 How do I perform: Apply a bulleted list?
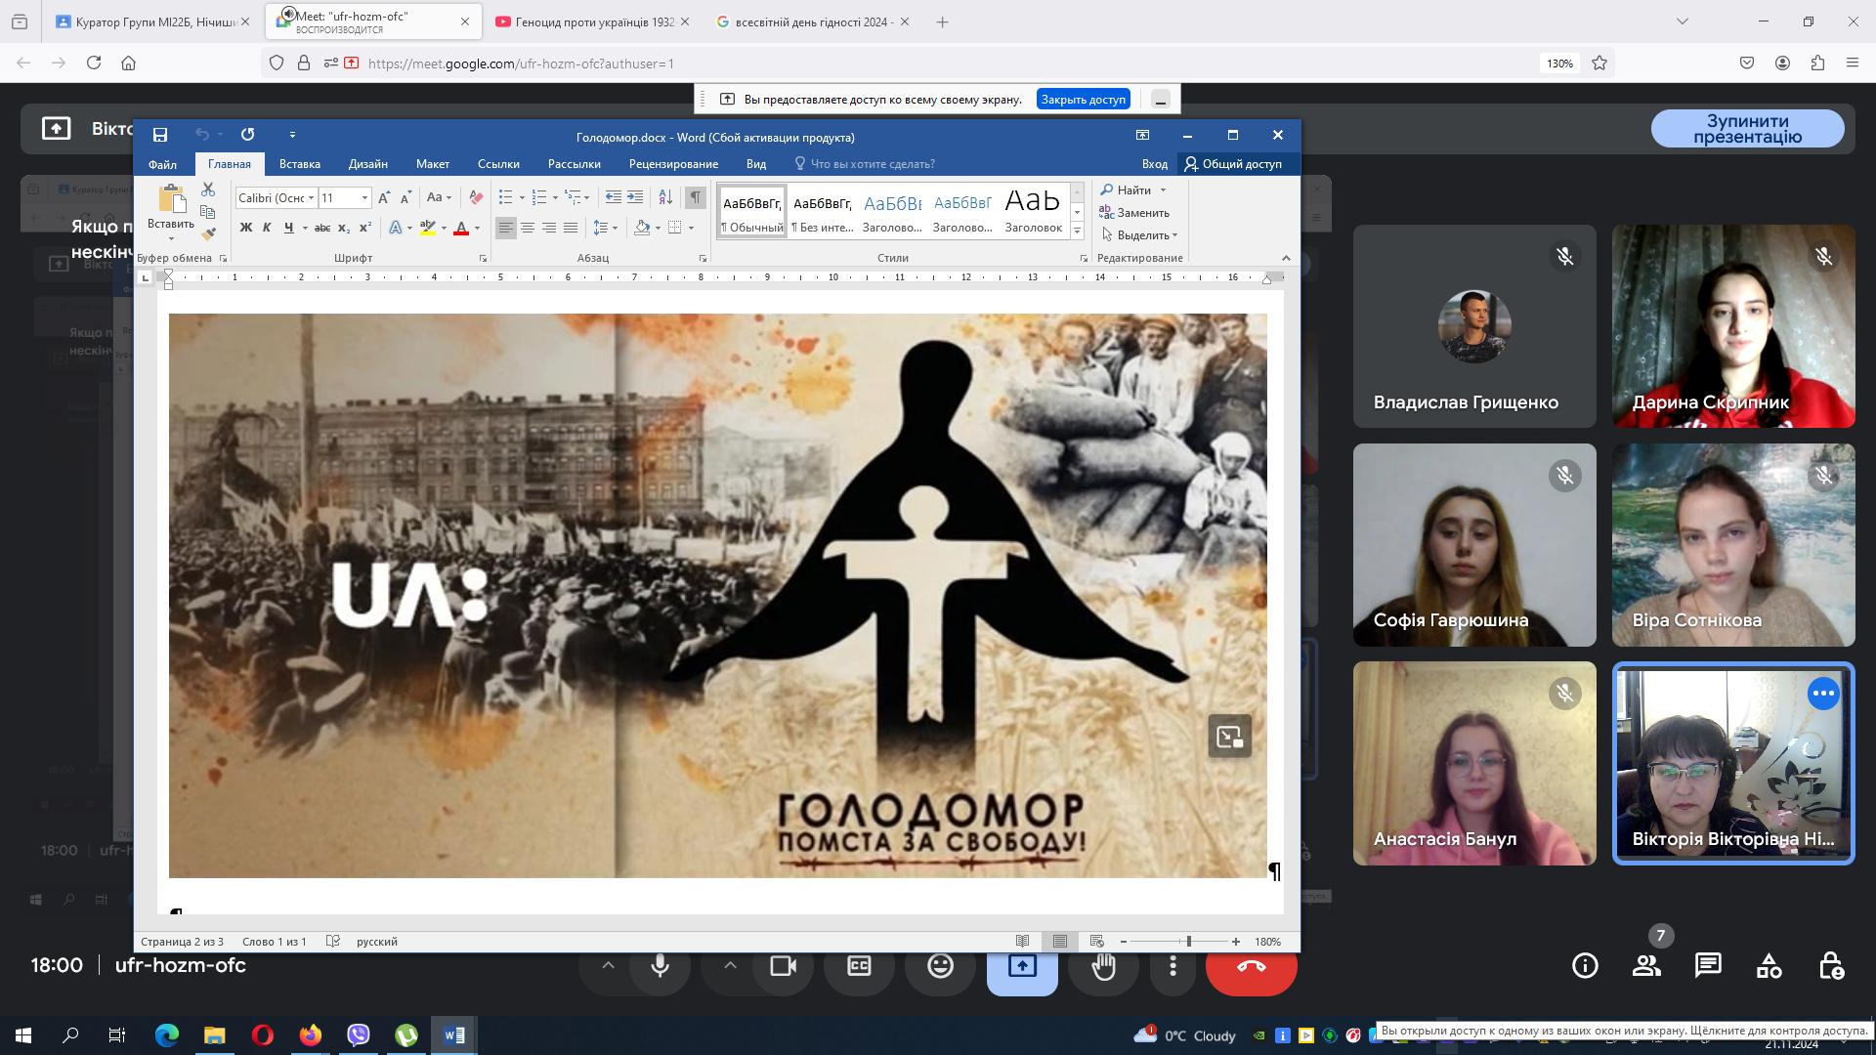[504, 196]
